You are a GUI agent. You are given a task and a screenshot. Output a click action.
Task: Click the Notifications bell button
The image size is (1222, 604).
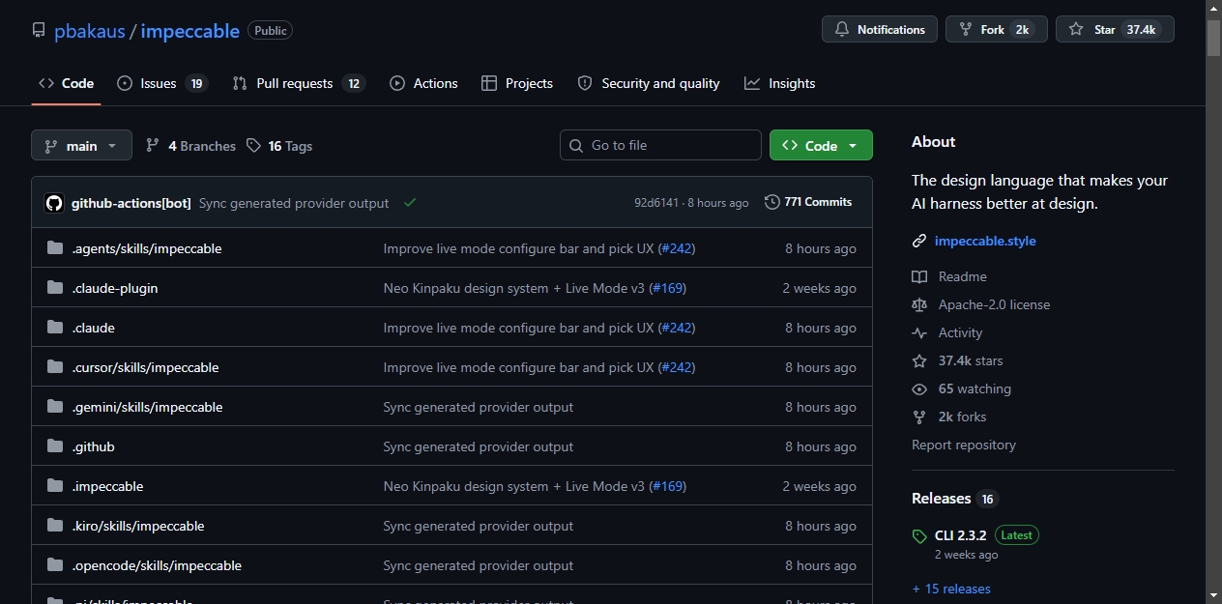coord(880,30)
